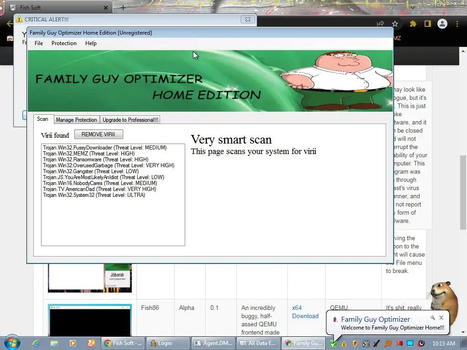Click the Chrome share page icon
The height and width of the screenshot is (350, 467).
380,24
